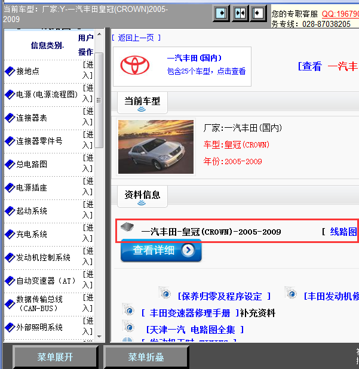Click the Crown car photo thumbnail
The image size is (359, 369).
[x=156, y=147]
